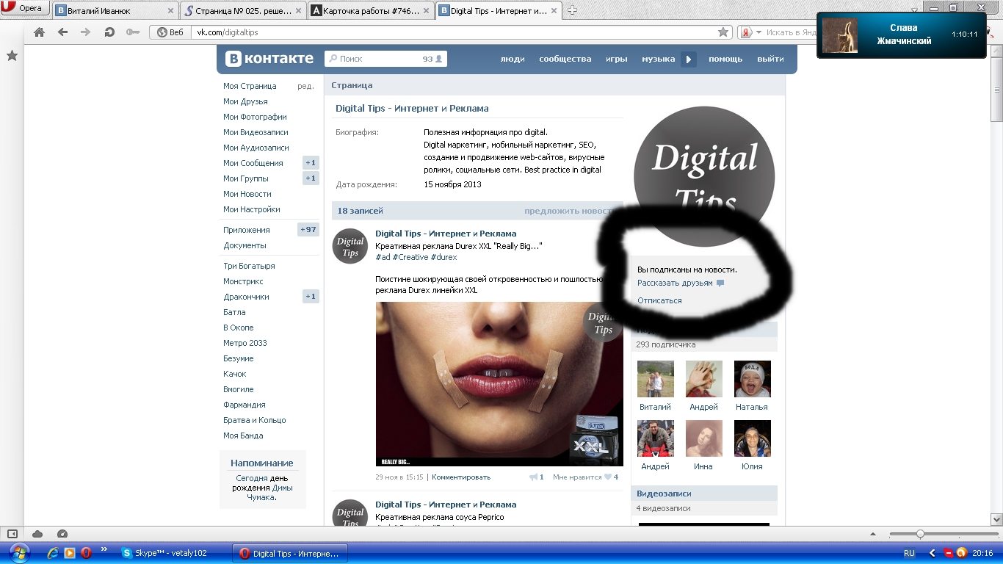The width and height of the screenshot is (1003, 564).
Task: Open subscriber Юлия's avatar
Action: click(x=753, y=438)
